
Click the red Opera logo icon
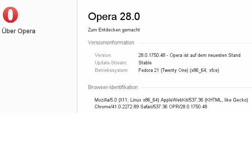tap(10, 15)
